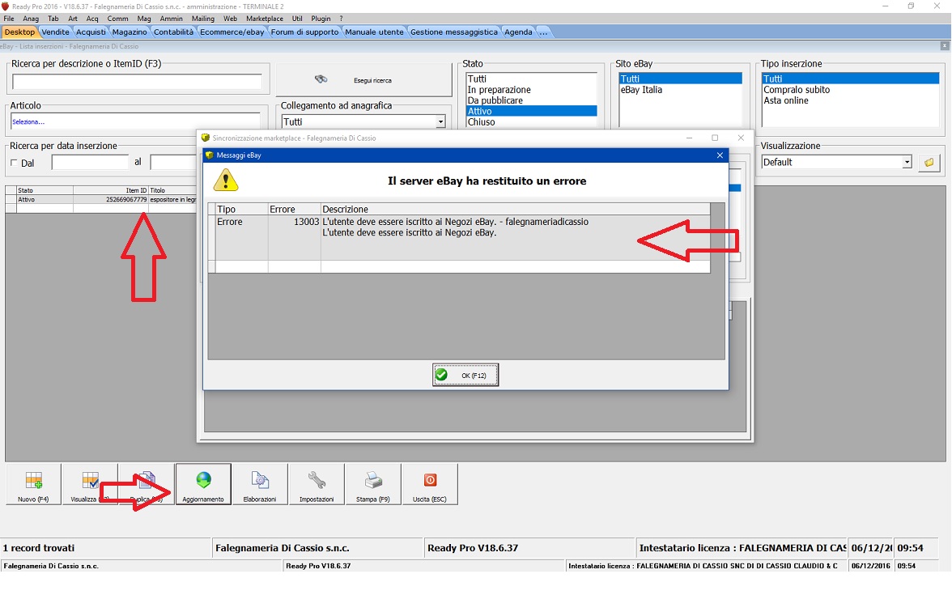
Task: Open the Manuale utente tab
Action: (374, 32)
